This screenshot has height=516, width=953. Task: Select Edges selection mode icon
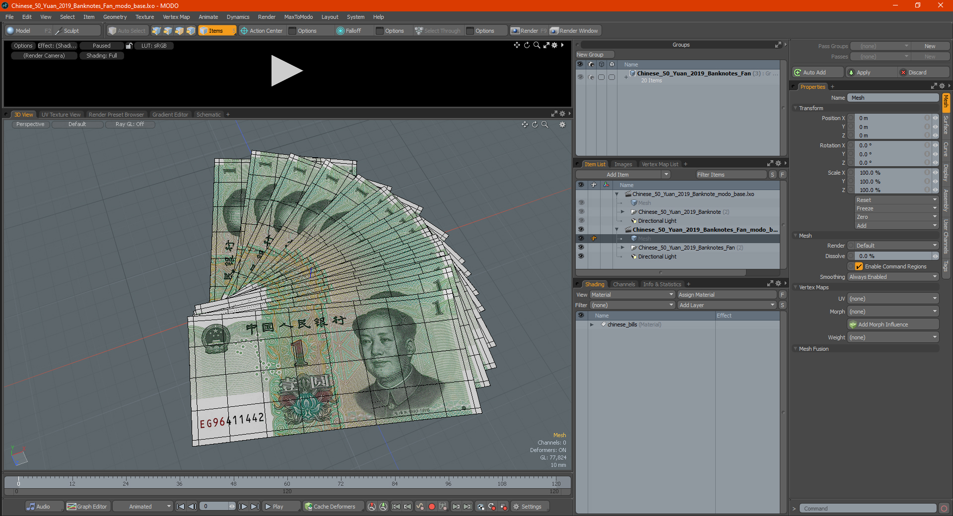(168, 31)
